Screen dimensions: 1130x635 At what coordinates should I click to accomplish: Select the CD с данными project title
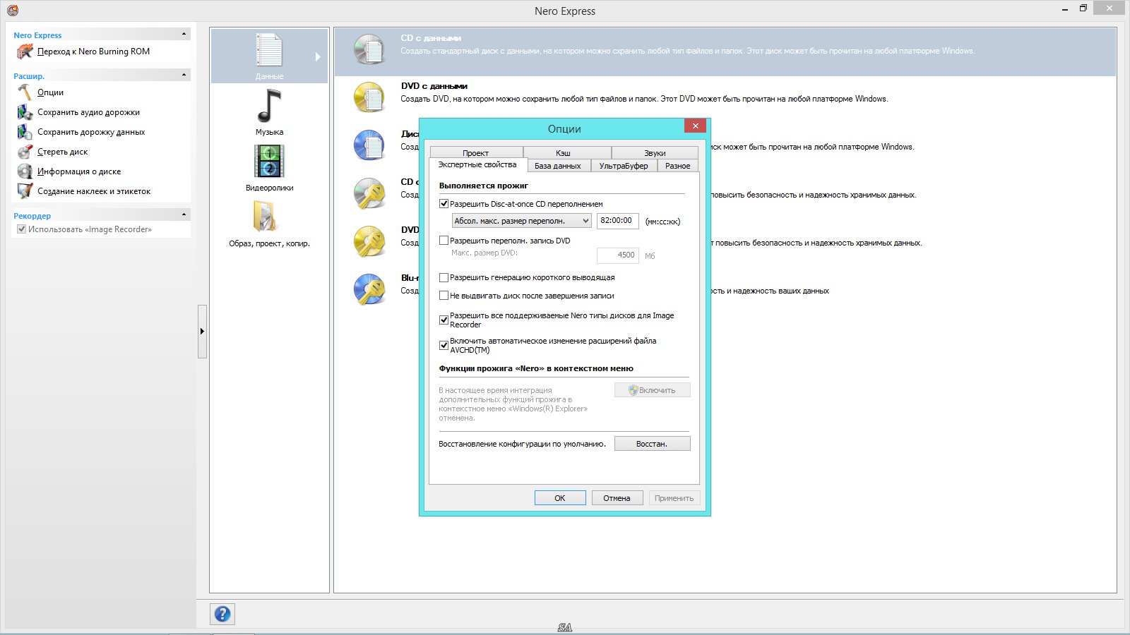431,38
